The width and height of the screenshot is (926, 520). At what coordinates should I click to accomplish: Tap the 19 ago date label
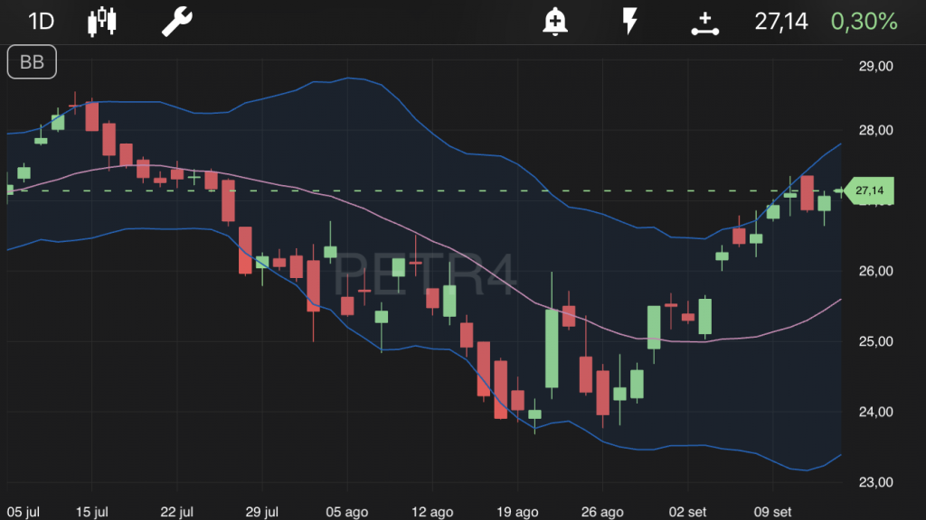[x=517, y=512]
